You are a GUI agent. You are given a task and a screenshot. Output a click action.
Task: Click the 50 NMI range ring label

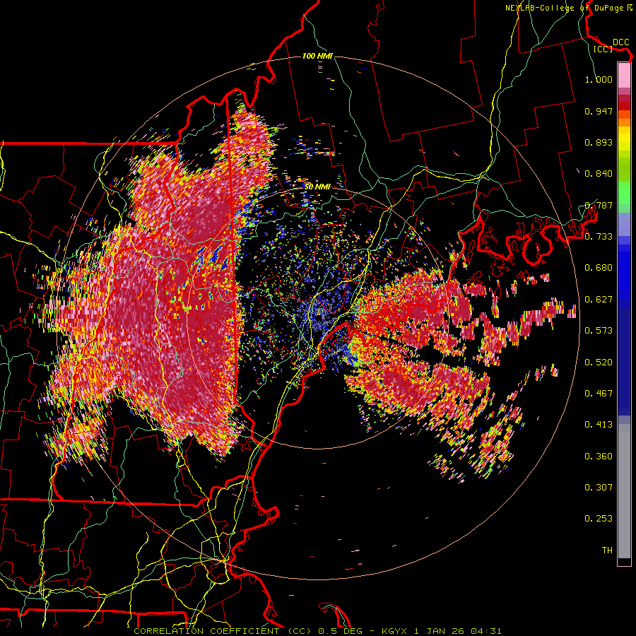click(x=317, y=187)
